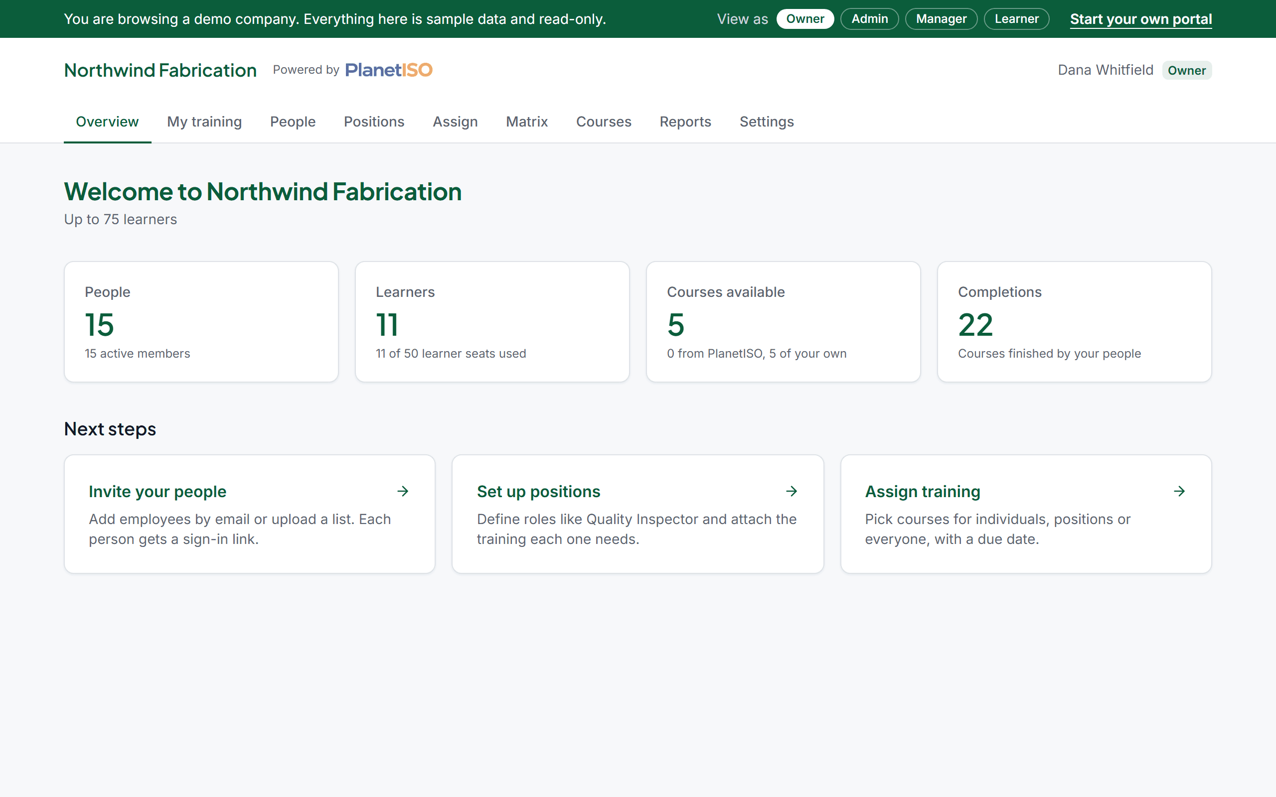Click Start your own portal link
The image size is (1276, 797).
click(x=1141, y=19)
